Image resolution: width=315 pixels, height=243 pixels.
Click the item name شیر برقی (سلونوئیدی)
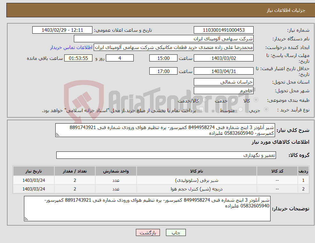point(197,180)
